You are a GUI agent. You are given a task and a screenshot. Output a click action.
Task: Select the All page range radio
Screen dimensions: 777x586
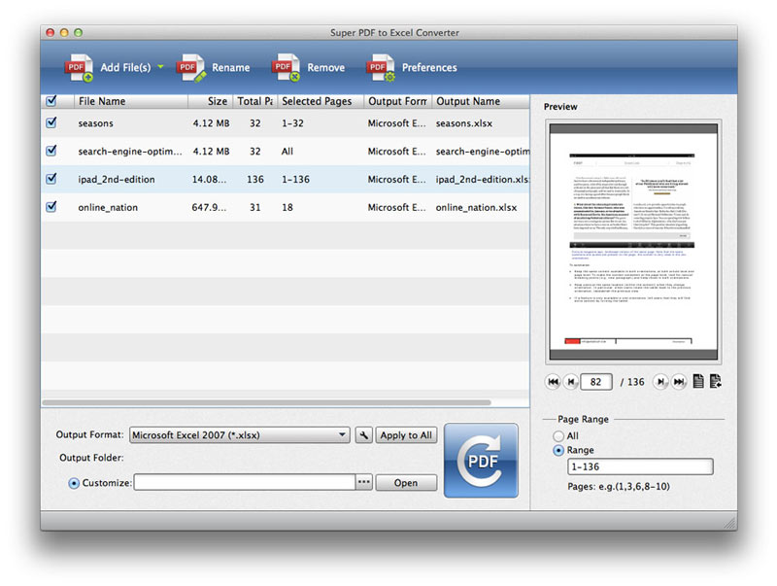[x=558, y=436]
